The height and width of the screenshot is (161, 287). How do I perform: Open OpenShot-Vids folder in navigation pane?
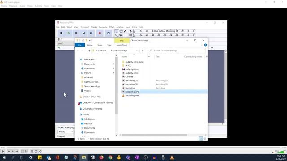[x=91, y=82]
